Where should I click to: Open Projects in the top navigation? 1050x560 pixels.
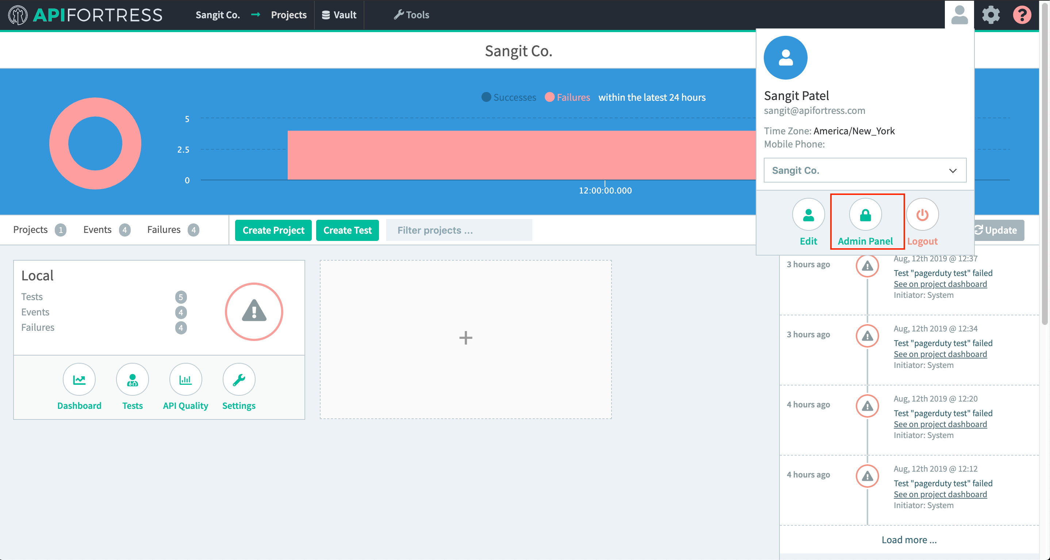[288, 15]
